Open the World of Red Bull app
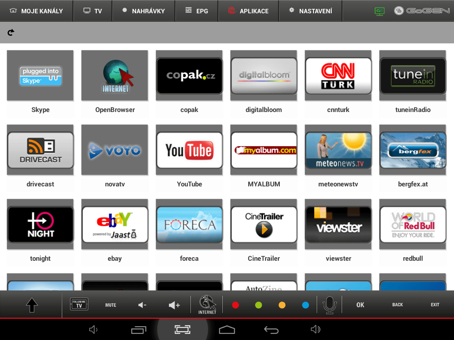Screen dimensions: 454x340 (413, 224)
